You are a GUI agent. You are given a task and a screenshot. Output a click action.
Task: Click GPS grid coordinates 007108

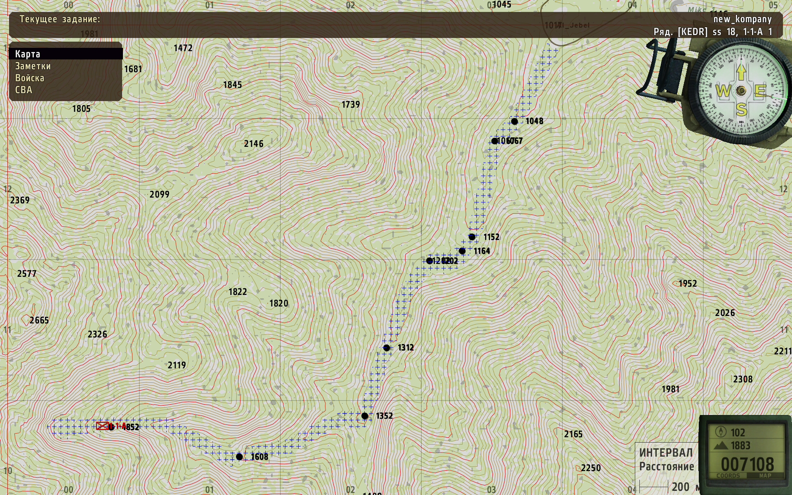[x=747, y=464]
